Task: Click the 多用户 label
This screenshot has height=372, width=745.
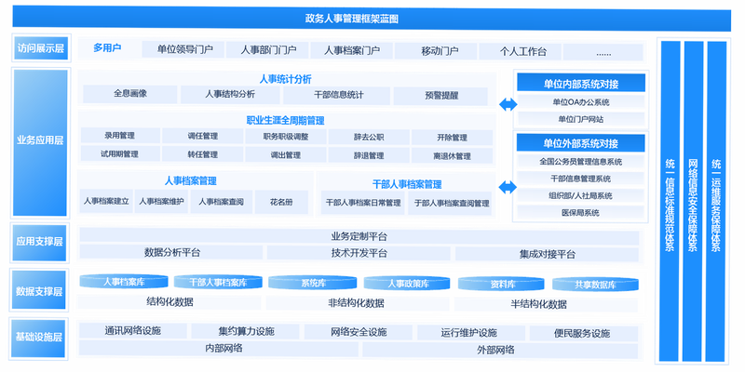Action: [x=107, y=47]
